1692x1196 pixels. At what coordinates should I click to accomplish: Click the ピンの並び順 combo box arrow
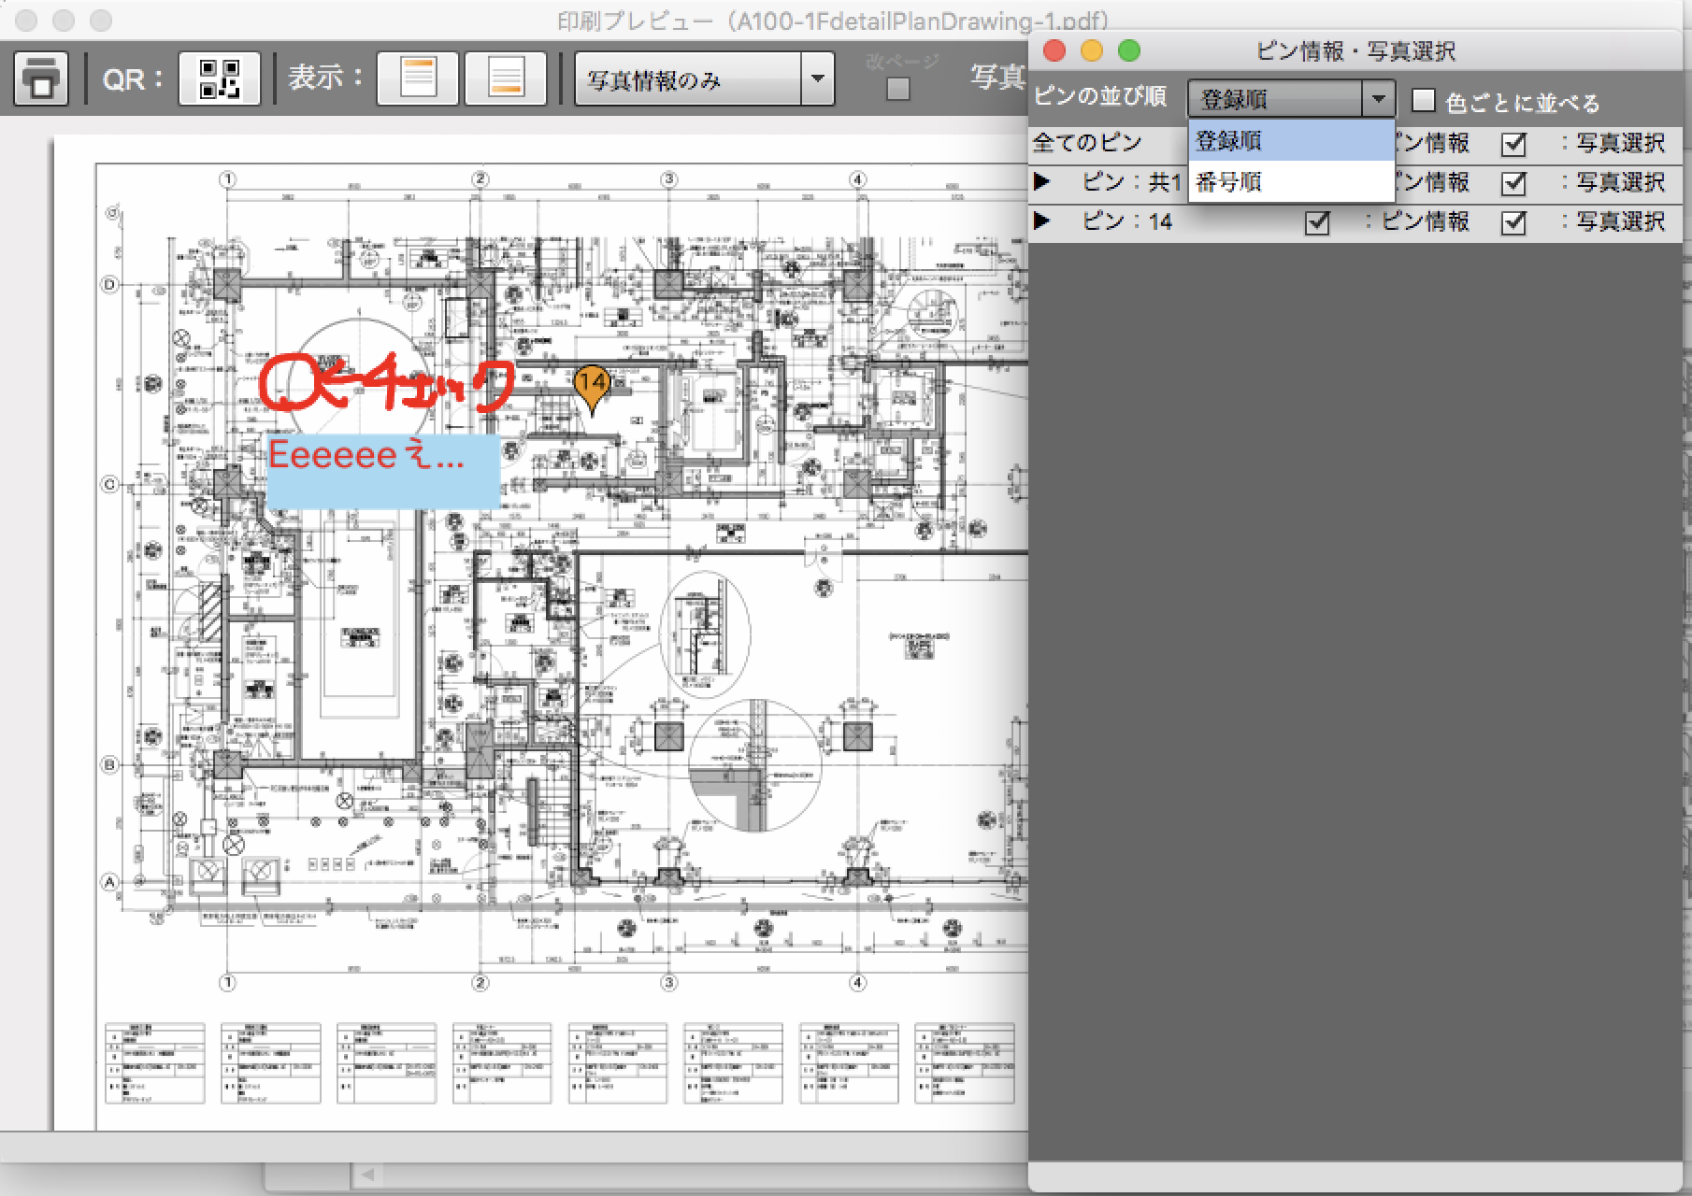coord(1378,99)
